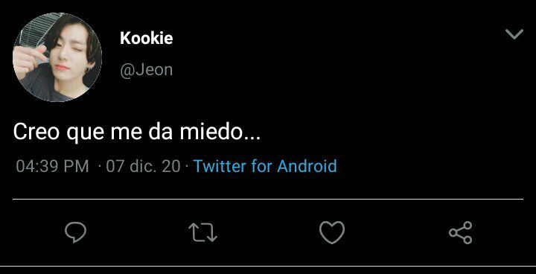Retweet Kookie's post with the arrows icon
536x274 pixels.
click(203, 232)
